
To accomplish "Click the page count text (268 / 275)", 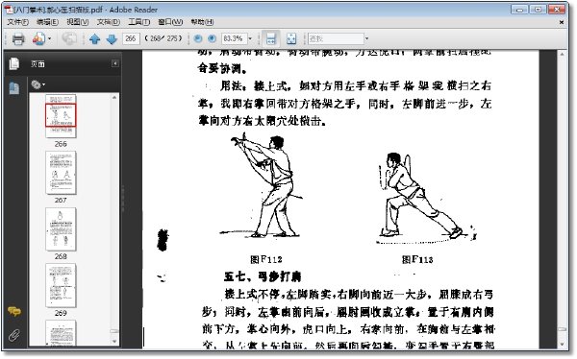I will (163, 38).
